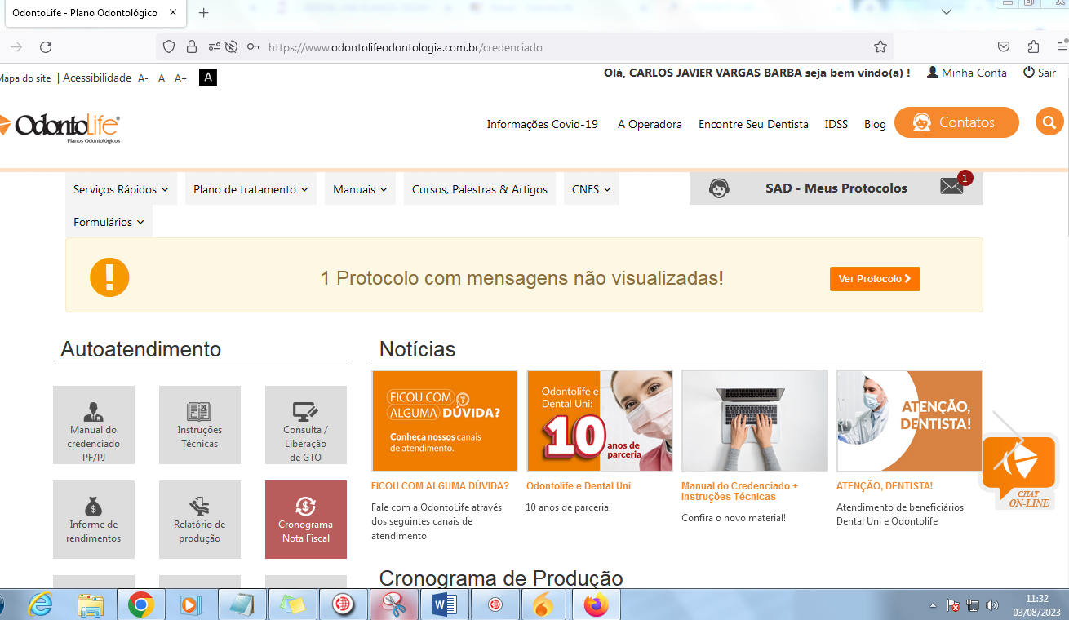Click the permissions icon in address bar
The width and height of the screenshot is (1069, 620).
click(x=214, y=47)
